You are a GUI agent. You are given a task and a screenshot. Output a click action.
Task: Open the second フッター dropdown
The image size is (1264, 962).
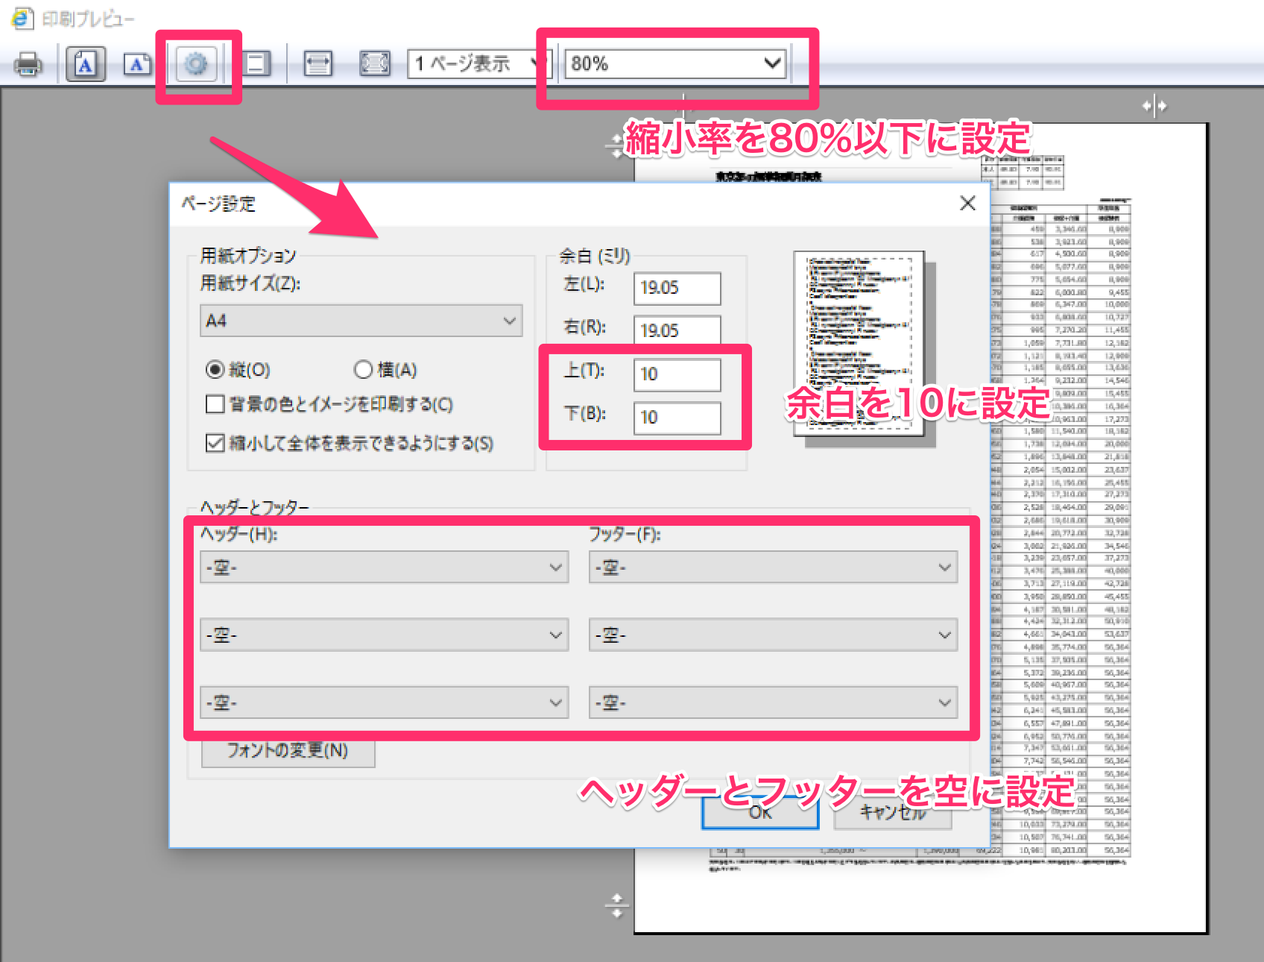pyautogui.click(x=773, y=635)
